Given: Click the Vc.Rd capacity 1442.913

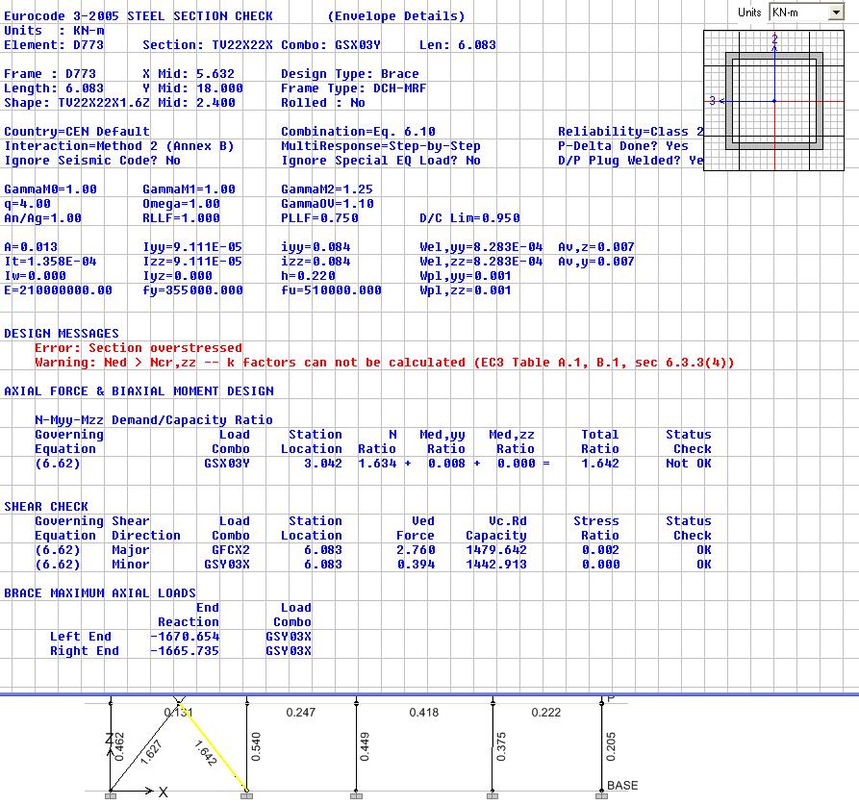Looking at the screenshot, I should (495, 564).
